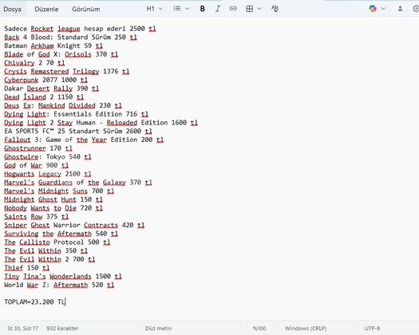The image size is (419, 335).
Task: Toggle bold formatting
Action: pos(202,9)
